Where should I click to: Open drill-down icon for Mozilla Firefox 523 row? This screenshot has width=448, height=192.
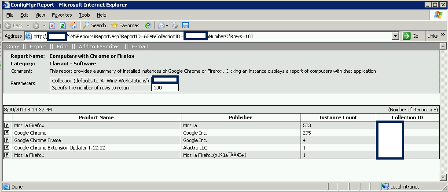pos(7,125)
